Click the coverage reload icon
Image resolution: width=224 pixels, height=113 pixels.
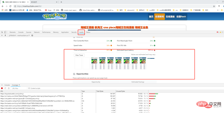pos(5,88)
